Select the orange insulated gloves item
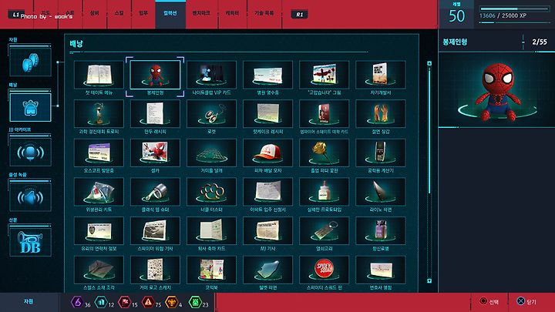The width and height of the screenshot is (555, 312). tap(381, 113)
